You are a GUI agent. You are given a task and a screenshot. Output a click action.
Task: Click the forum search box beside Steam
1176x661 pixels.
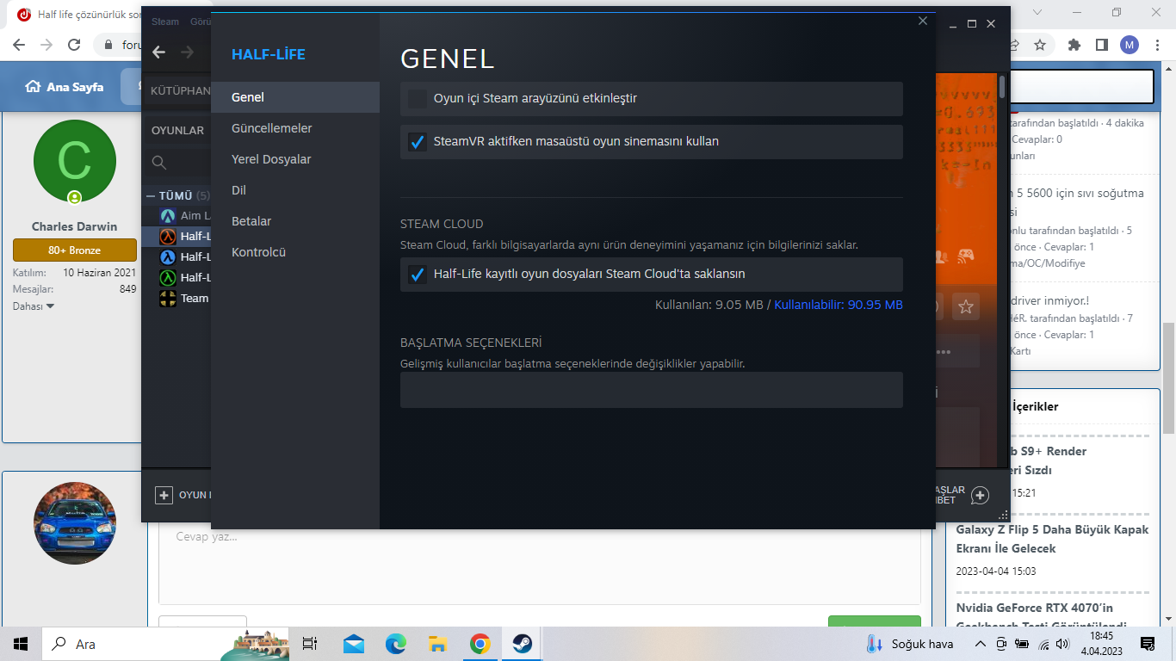pos(1082,86)
